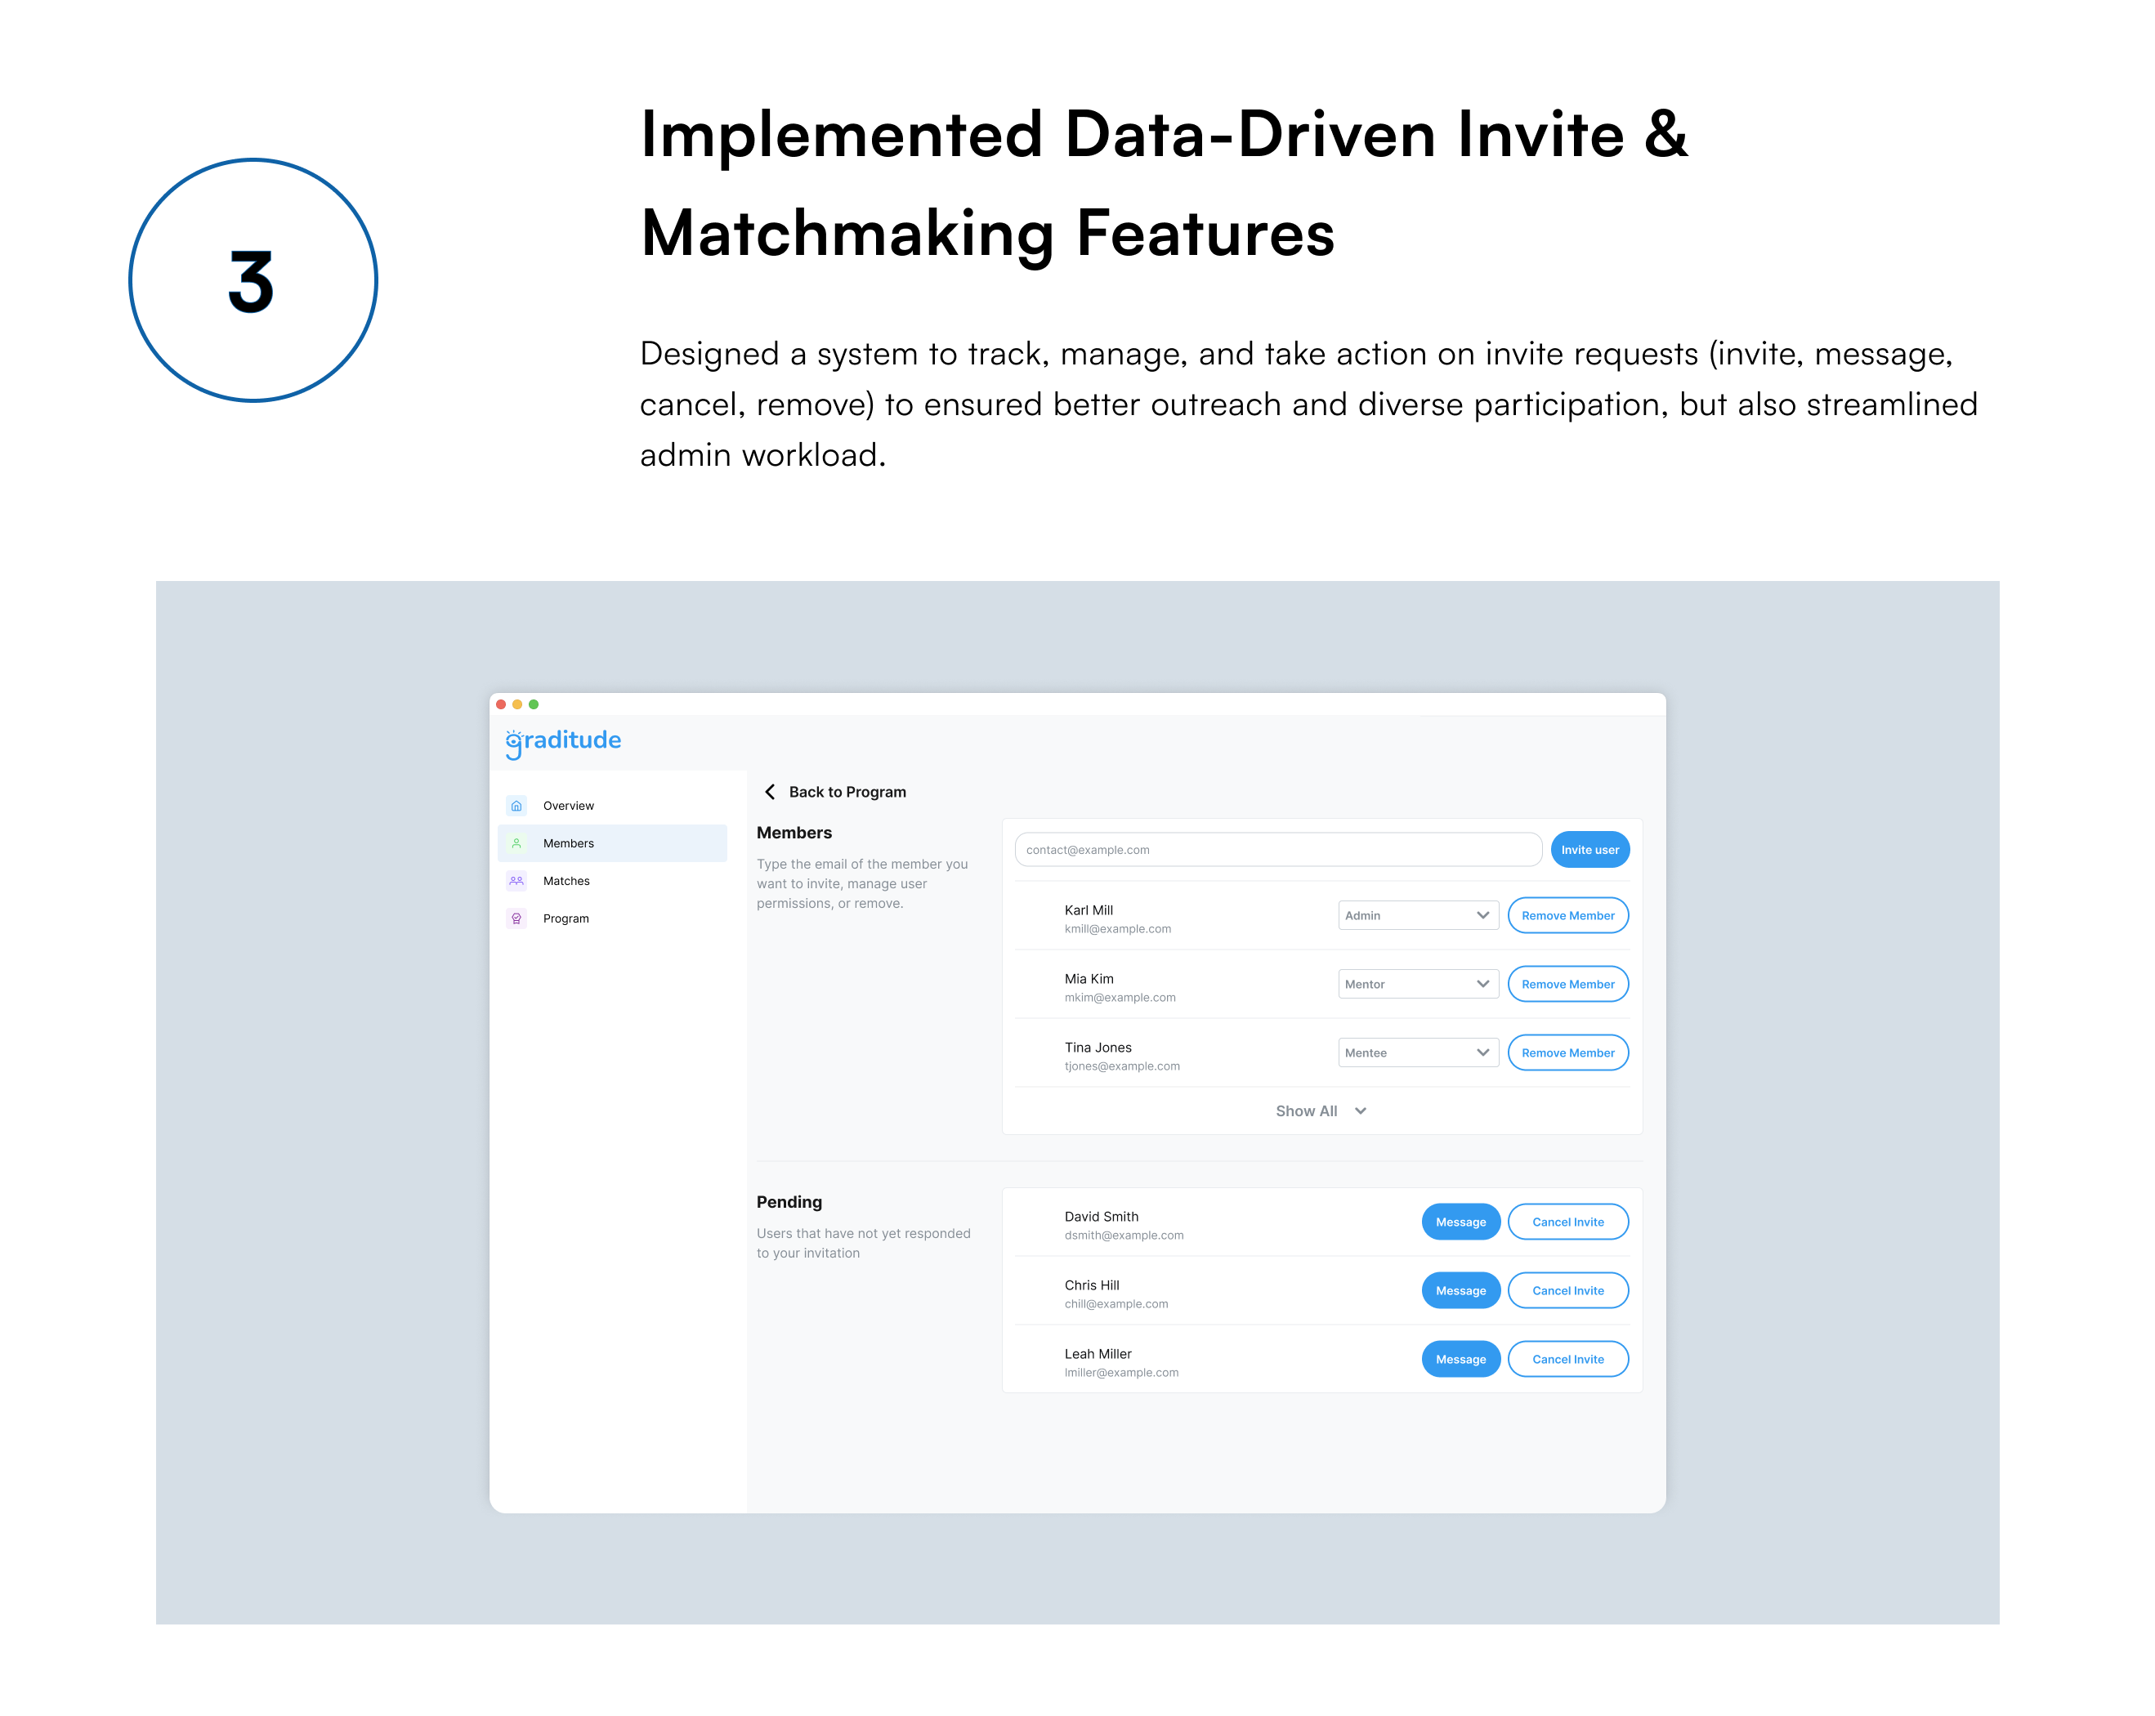Viewport: 2155px width, 1716px height.
Task: Cancel Chris Hill's pending invite
Action: coord(1567,1291)
